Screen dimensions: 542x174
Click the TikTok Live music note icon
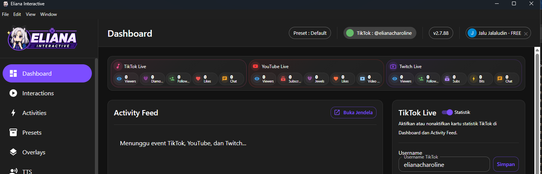[x=118, y=66]
